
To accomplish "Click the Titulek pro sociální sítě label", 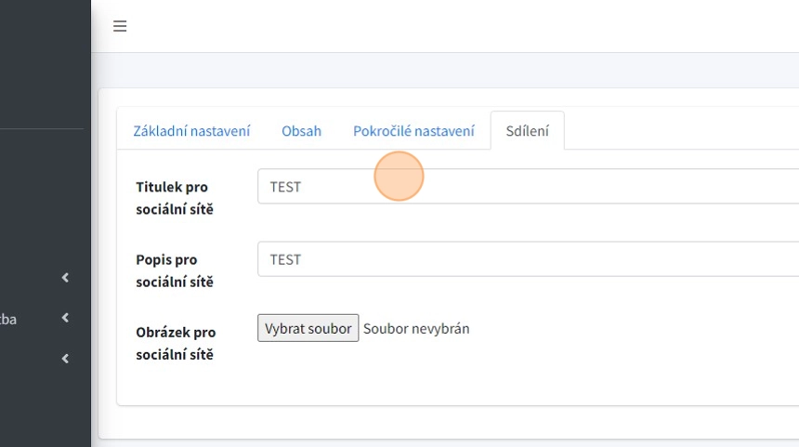I will (x=175, y=198).
